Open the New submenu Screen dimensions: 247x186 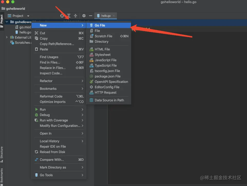59,25
